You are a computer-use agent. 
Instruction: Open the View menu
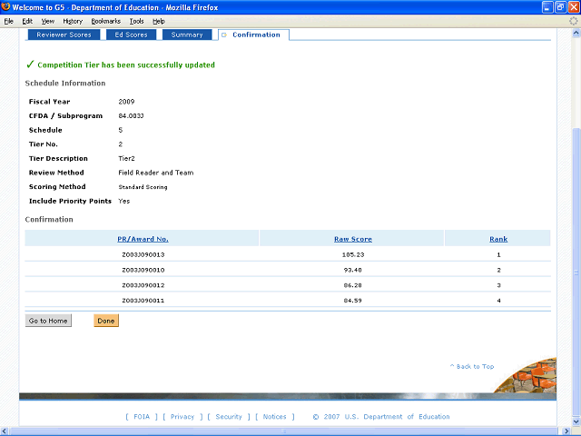[48, 21]
